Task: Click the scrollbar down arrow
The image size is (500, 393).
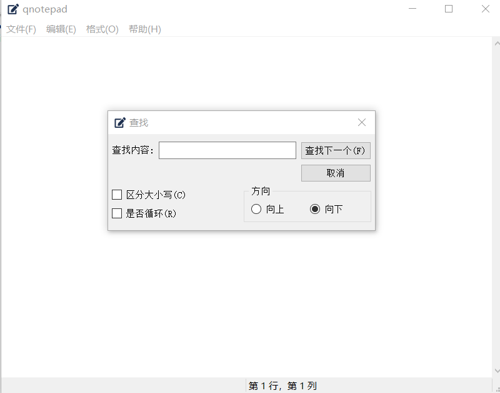Action: coord(496,371)
